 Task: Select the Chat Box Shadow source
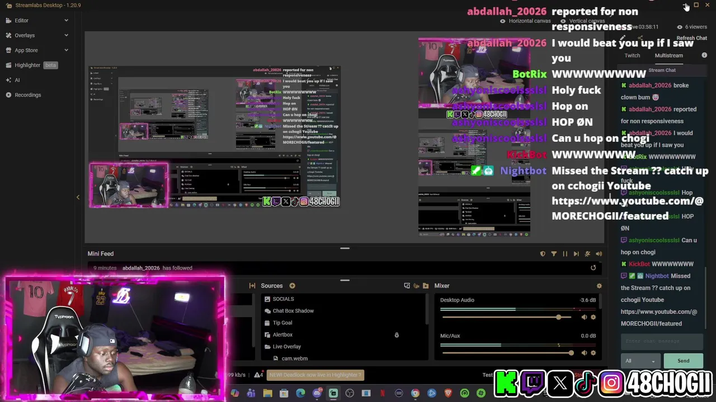[293, 311]
